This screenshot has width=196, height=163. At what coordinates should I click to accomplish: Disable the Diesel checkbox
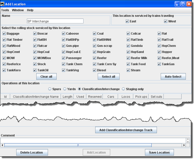[95, 70]
